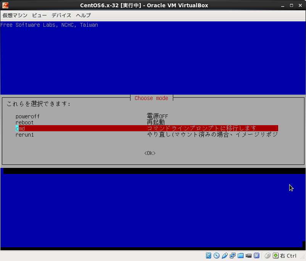Select the rerun1 option

click(25, 135)
